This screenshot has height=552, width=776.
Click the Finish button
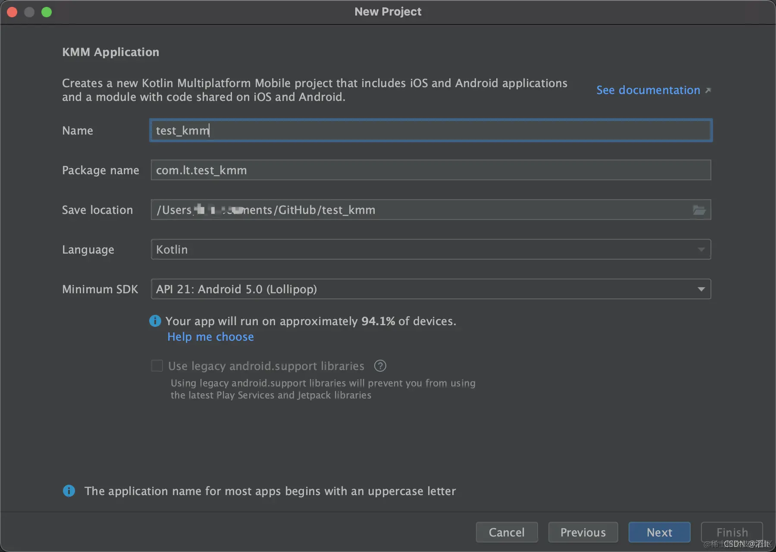[x=732, y=532]
